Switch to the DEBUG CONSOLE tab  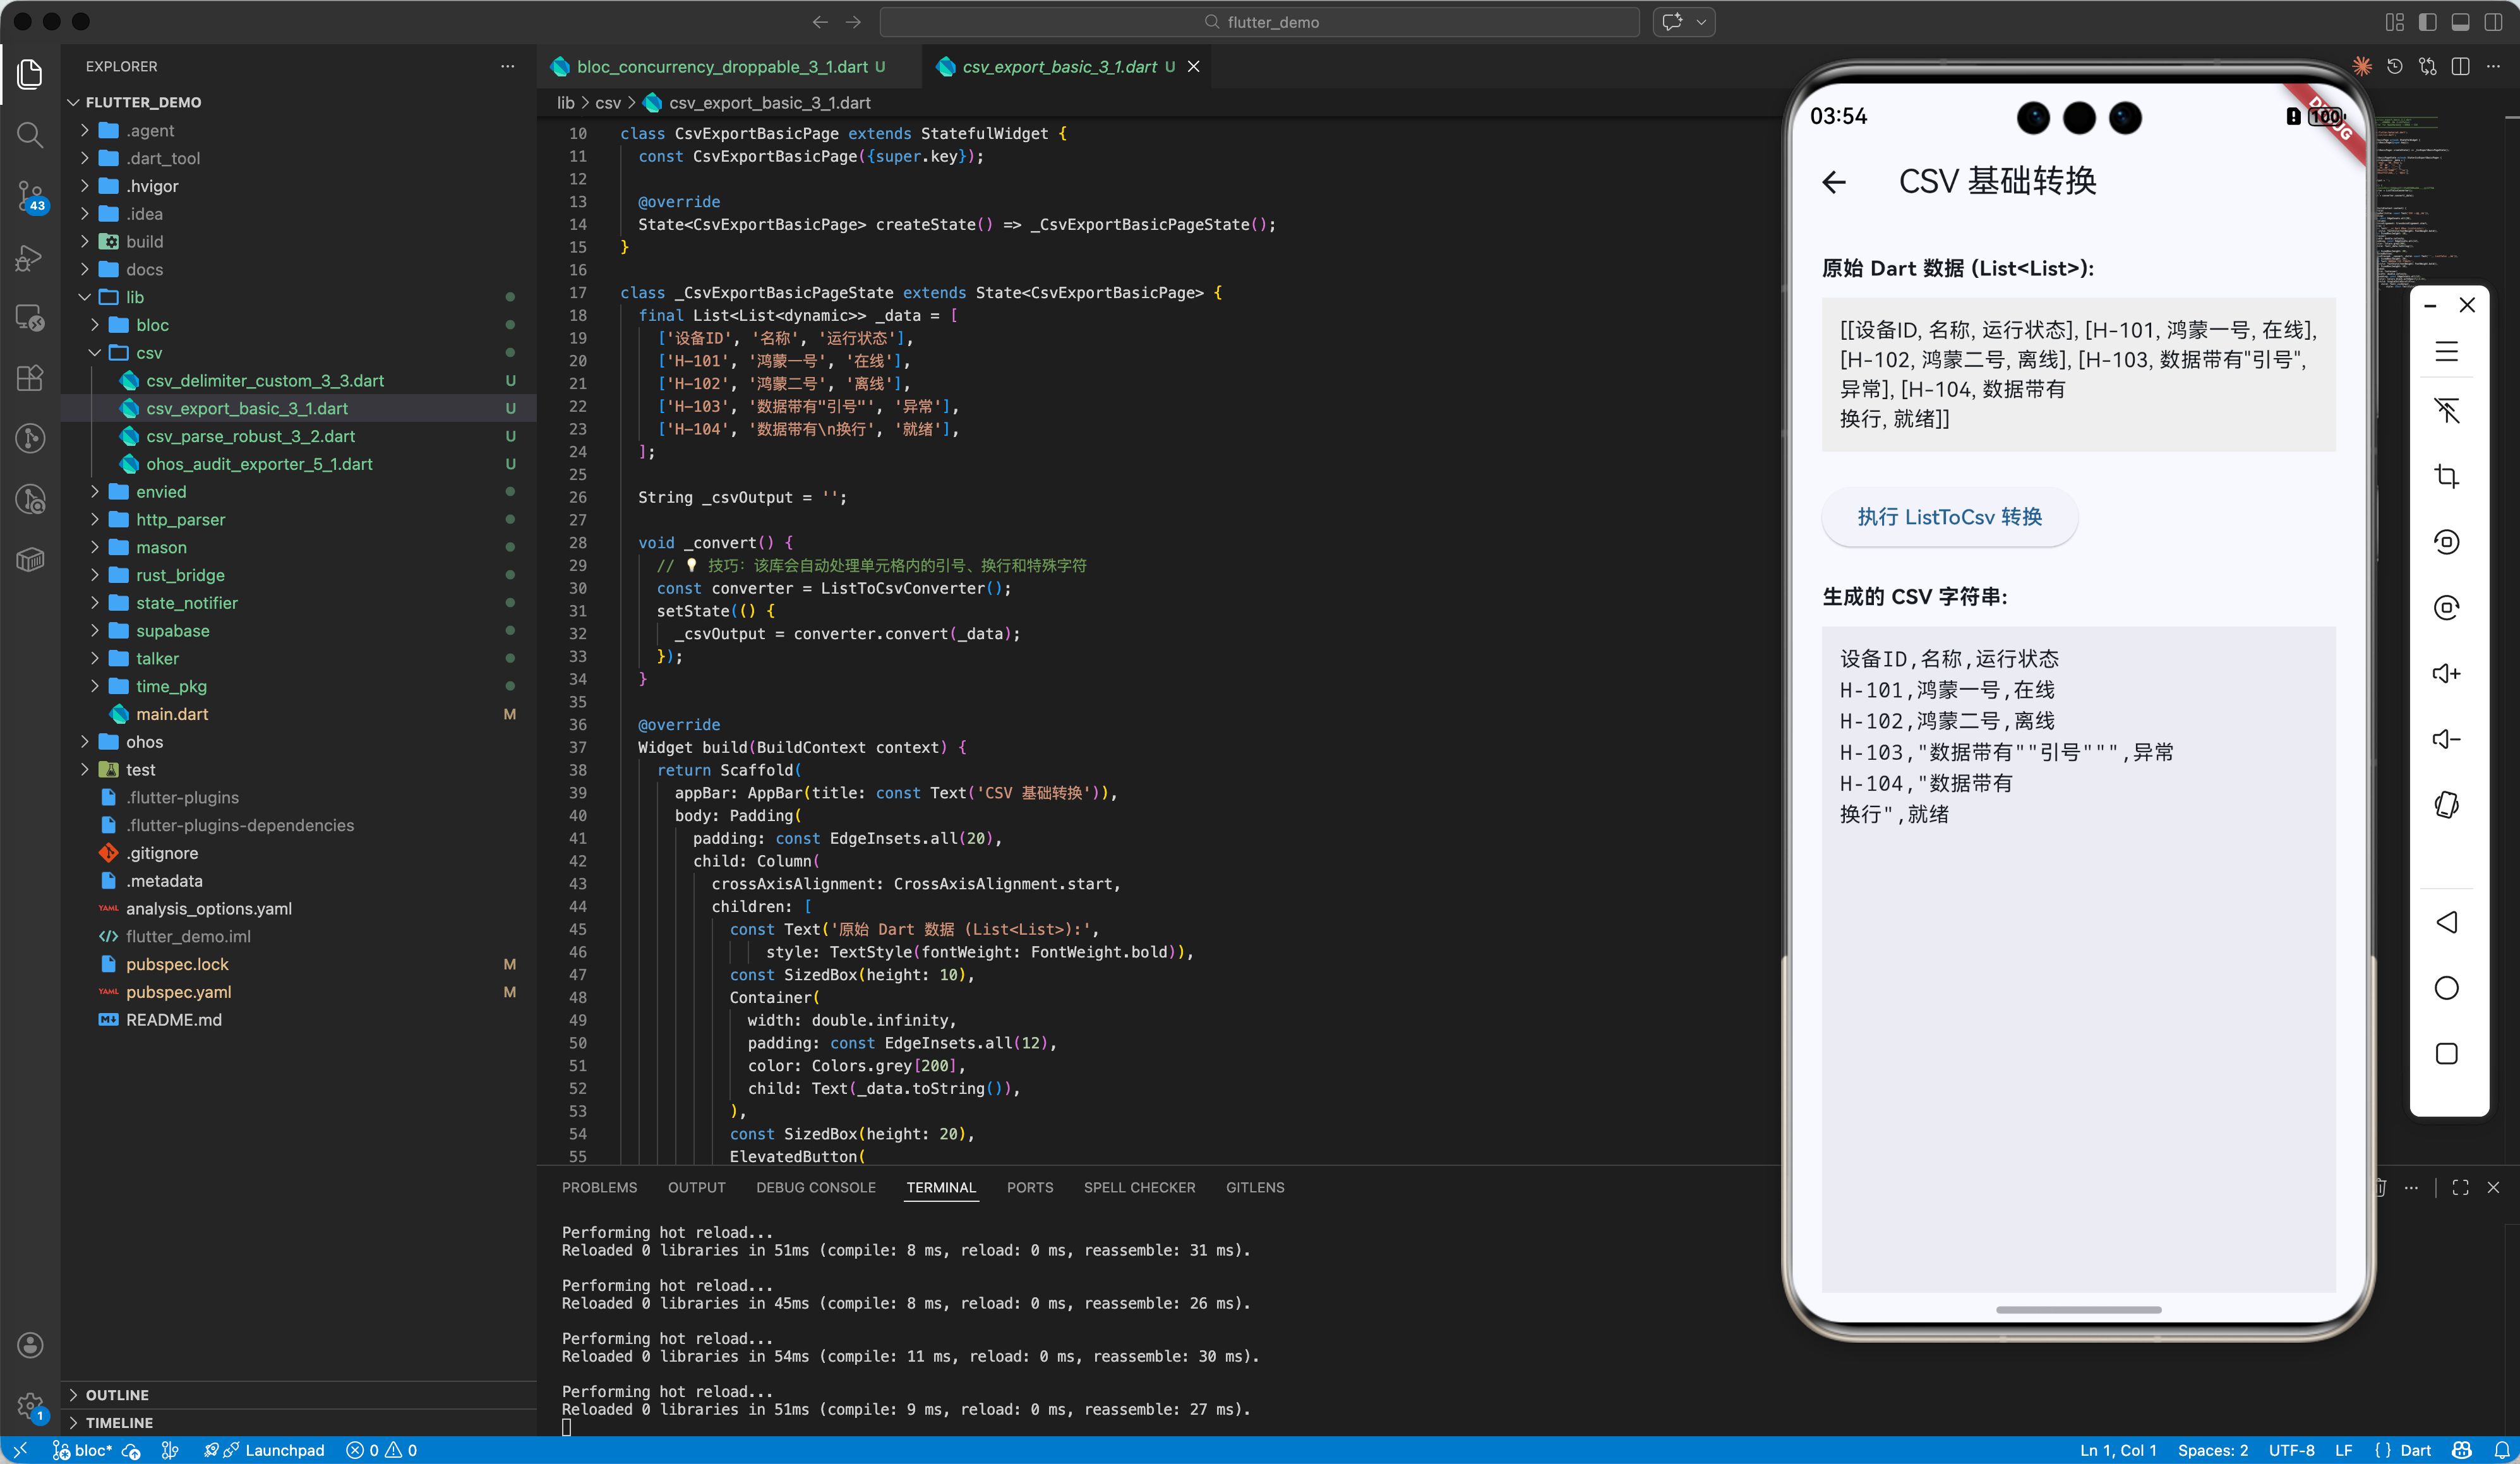coord(815,1187)
